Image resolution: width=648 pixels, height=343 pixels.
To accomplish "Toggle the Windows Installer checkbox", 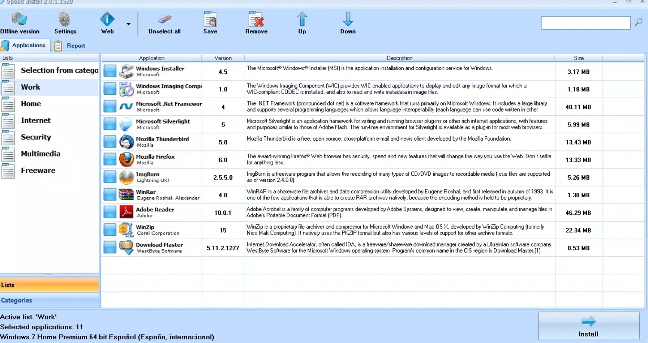I will [110, 71].
